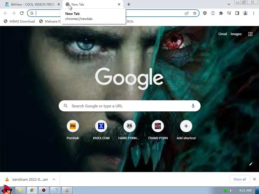Viewport: 259px width, 194px height.
Task: Expand bandicam download options chevron
Action: coord(54,179)
